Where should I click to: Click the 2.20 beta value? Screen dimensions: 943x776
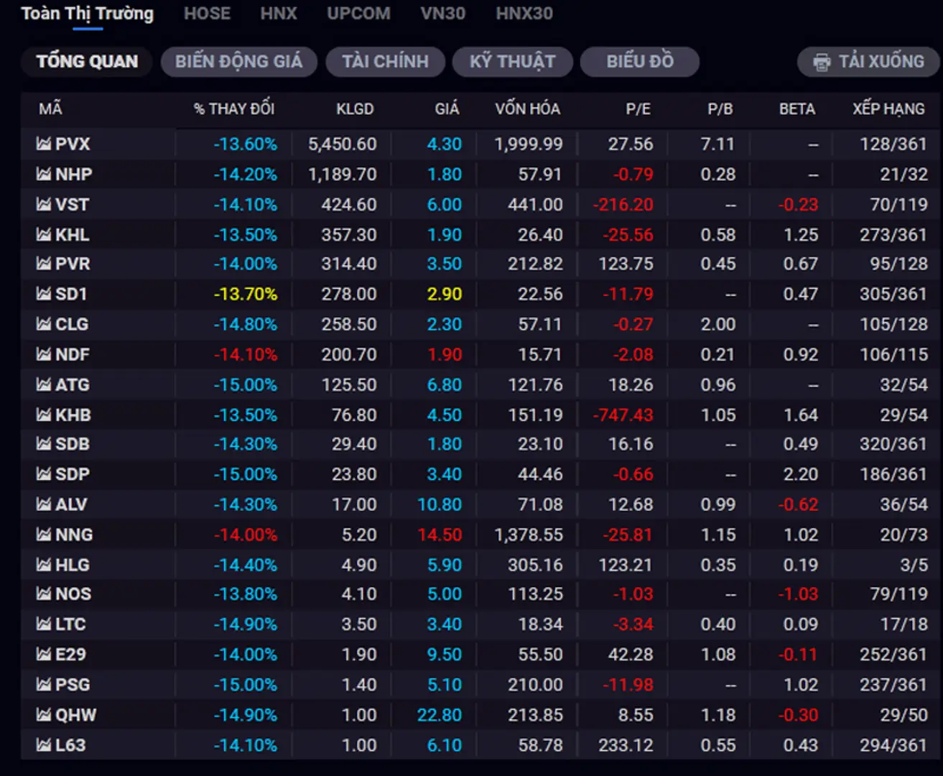point(800,474)
